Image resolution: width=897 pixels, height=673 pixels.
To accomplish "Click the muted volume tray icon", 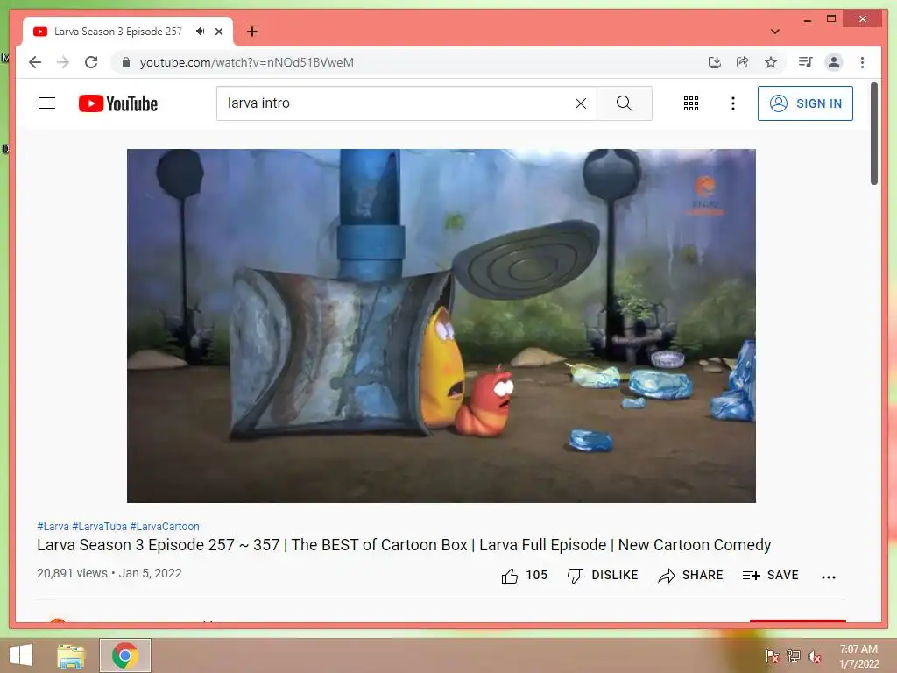I will coord(815,656).
